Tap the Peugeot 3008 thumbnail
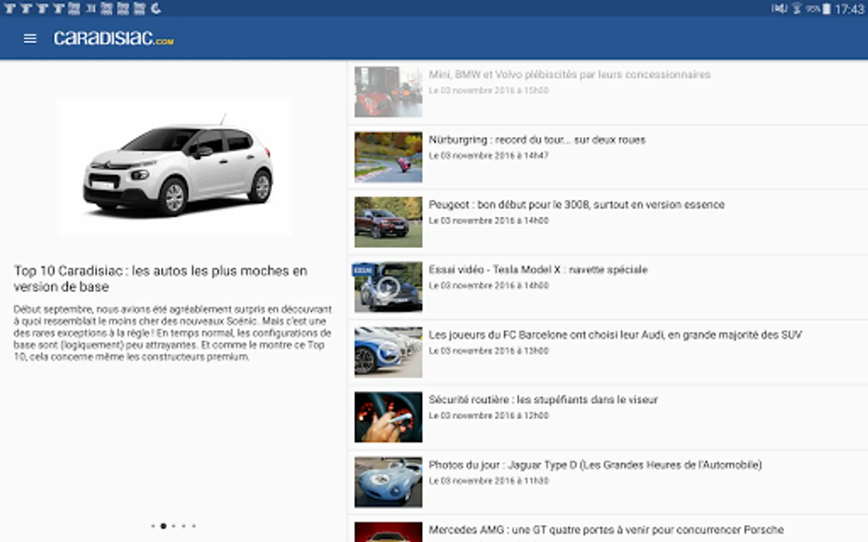Screen dimensions: 868x542 [388, 222]
